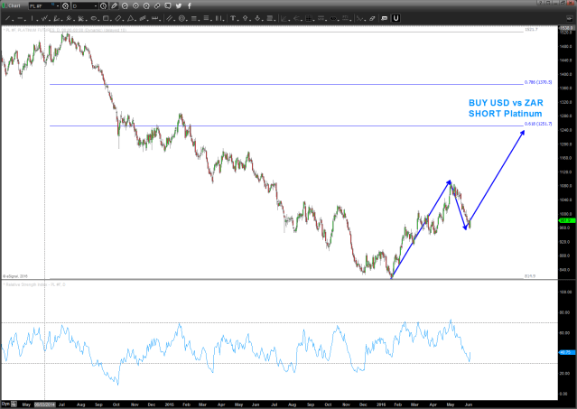Viewport: 577px width, 409px height.
Task: Select the horizontal line drawing tool
Action: coord(22,19)
